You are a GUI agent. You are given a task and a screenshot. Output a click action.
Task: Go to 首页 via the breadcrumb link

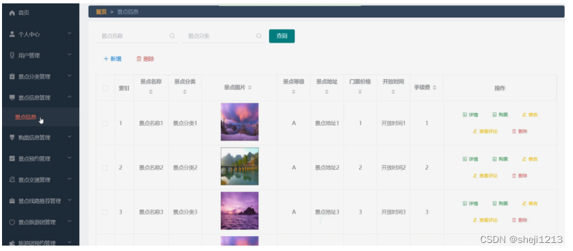101,12
